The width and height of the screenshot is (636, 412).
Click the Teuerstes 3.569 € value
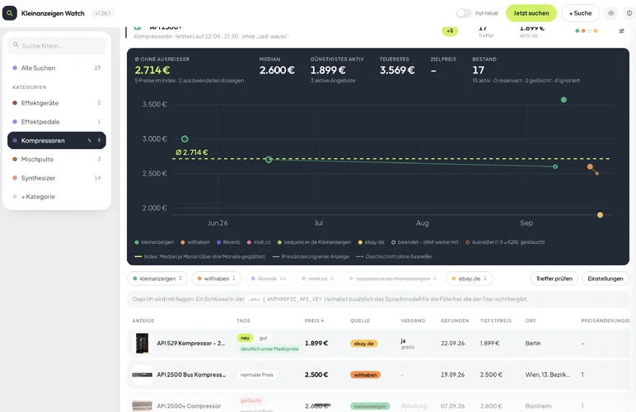(397, 70)
